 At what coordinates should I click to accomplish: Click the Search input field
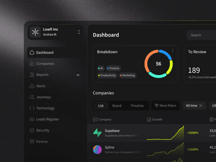pos(201,35)
